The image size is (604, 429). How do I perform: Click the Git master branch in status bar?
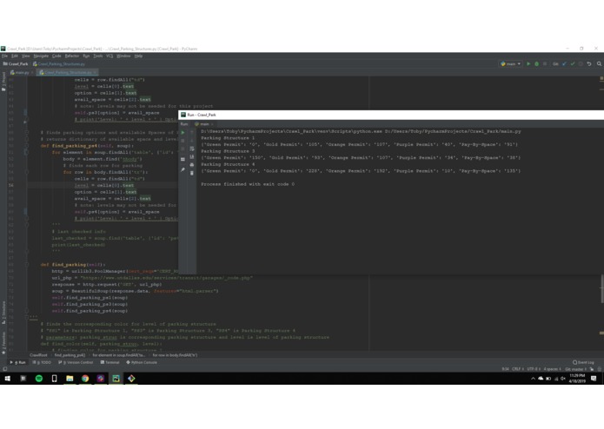tap(576, 369)
